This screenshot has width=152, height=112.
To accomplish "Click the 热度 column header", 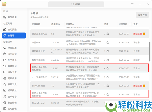I will tap(106, 24).
